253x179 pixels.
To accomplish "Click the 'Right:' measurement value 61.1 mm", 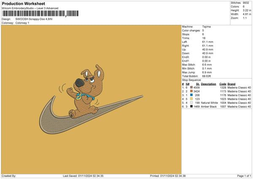I will [x=207, y=46].
